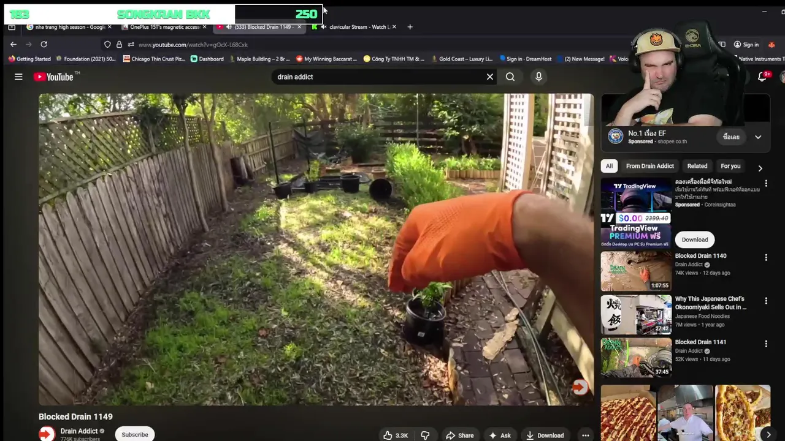Click the Ask button under the video
Viewport: 785px width, 441px height.
pyautogui.click(x=499, y=435)
